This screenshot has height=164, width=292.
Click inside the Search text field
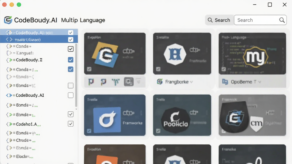[260, 20]
